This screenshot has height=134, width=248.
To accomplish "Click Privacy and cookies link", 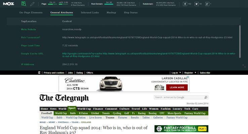I will (54, 73).
